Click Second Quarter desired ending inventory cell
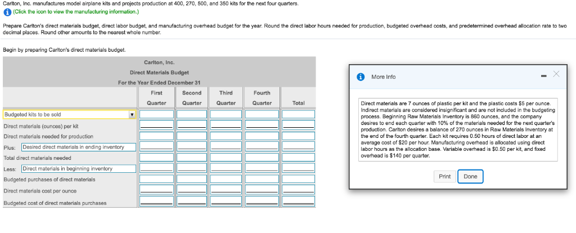This screenshot has height=233, width=576. [191, 146]
